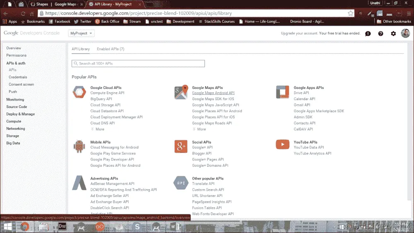
Task: Bookmark this page with the star icon
Action: (x=350, y=13)
